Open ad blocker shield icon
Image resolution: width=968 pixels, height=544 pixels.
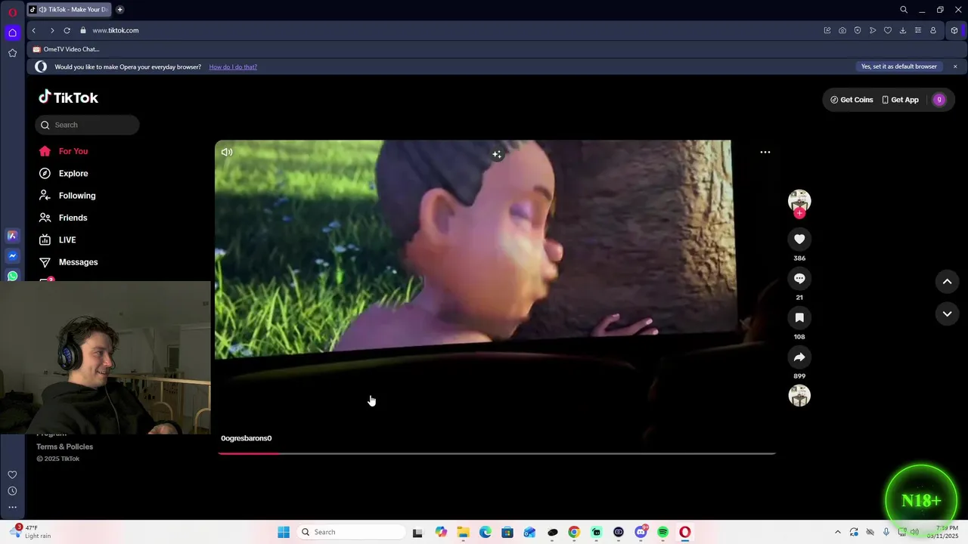pyautogui.click(x=858, y=30)
